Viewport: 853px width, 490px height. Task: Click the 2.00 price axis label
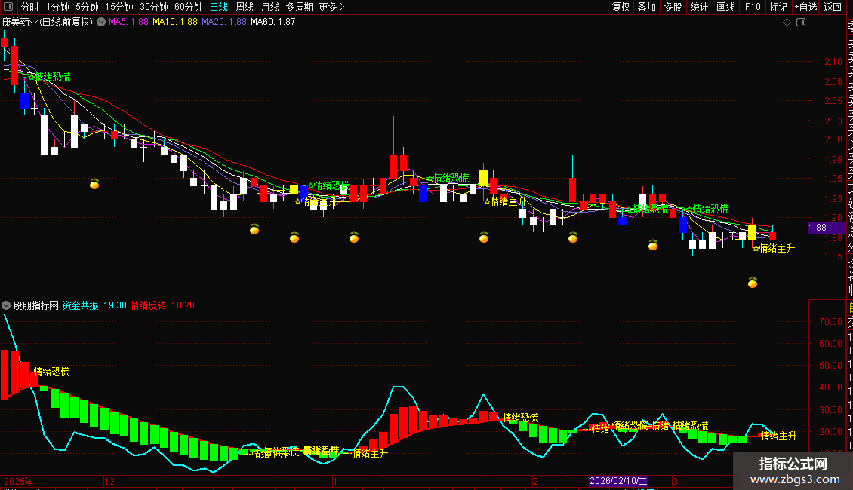tap(833, 139)
